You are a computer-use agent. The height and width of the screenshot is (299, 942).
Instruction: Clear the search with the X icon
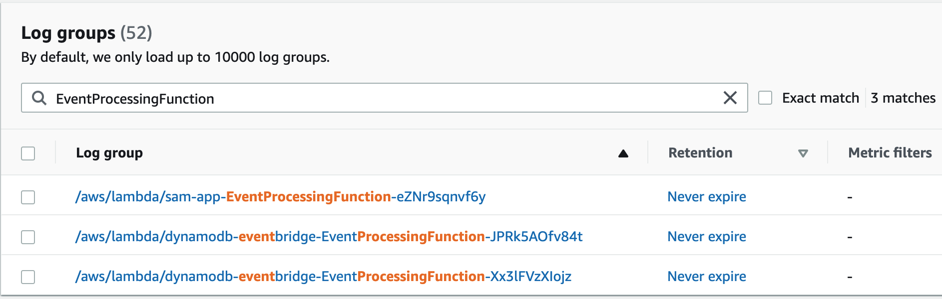pos(730,98)
